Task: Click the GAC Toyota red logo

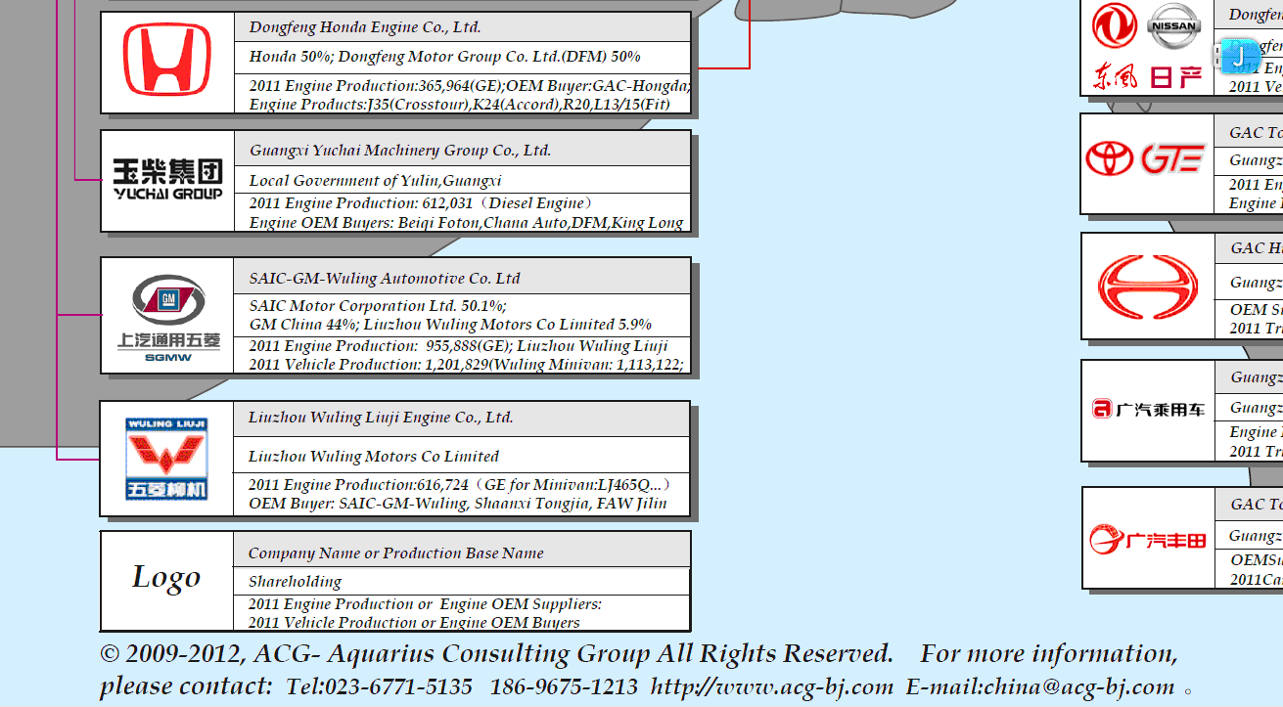Action: (x=1147, y=539)
